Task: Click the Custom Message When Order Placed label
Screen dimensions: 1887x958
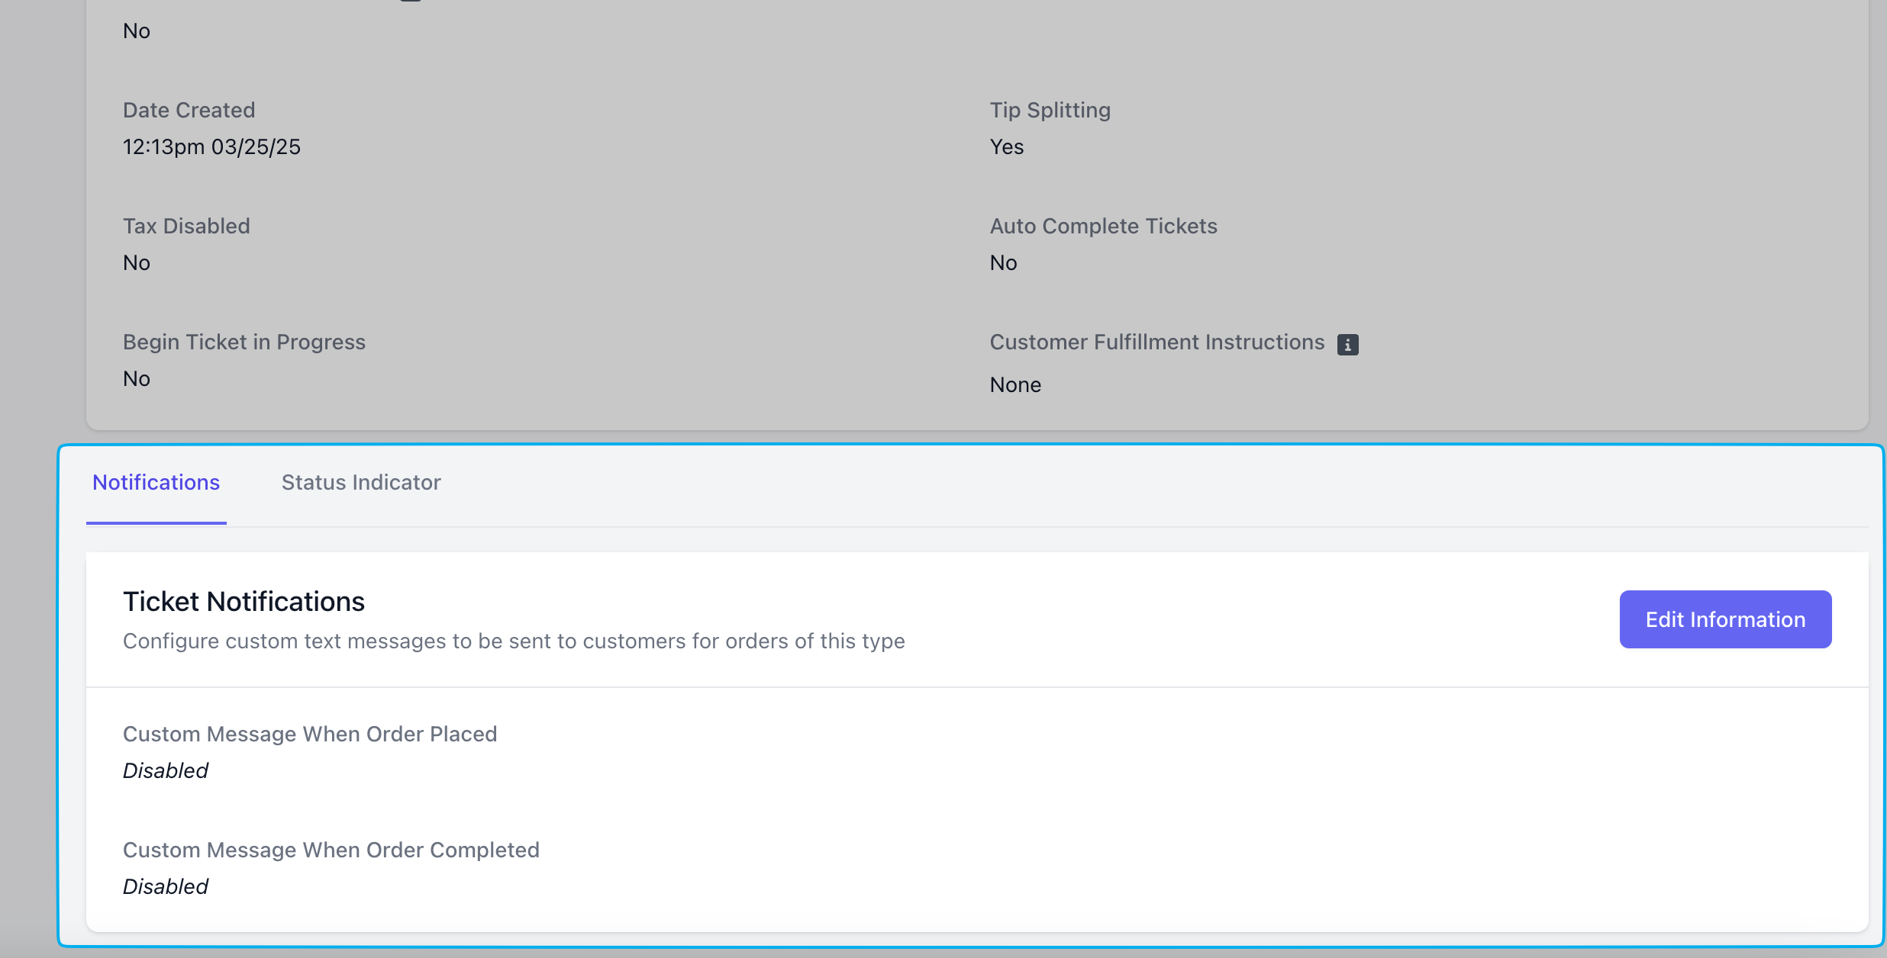Action: tap(310, 735)
